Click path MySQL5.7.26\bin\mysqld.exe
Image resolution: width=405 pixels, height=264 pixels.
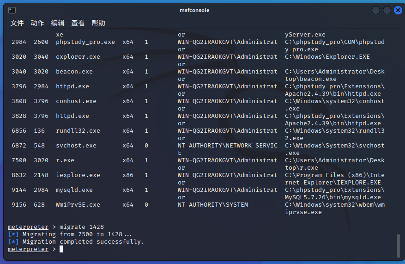click(333, 197)
